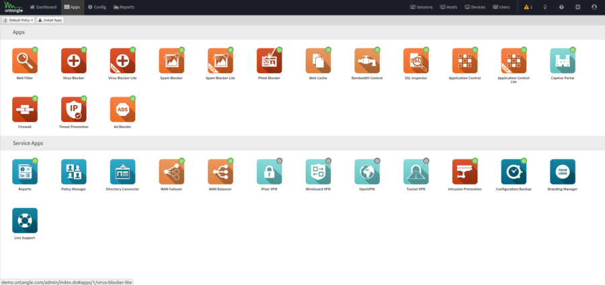Viewport: 605px width, 285px height.
Task: Open the Directory Connector service app
Action: [123, 172]
